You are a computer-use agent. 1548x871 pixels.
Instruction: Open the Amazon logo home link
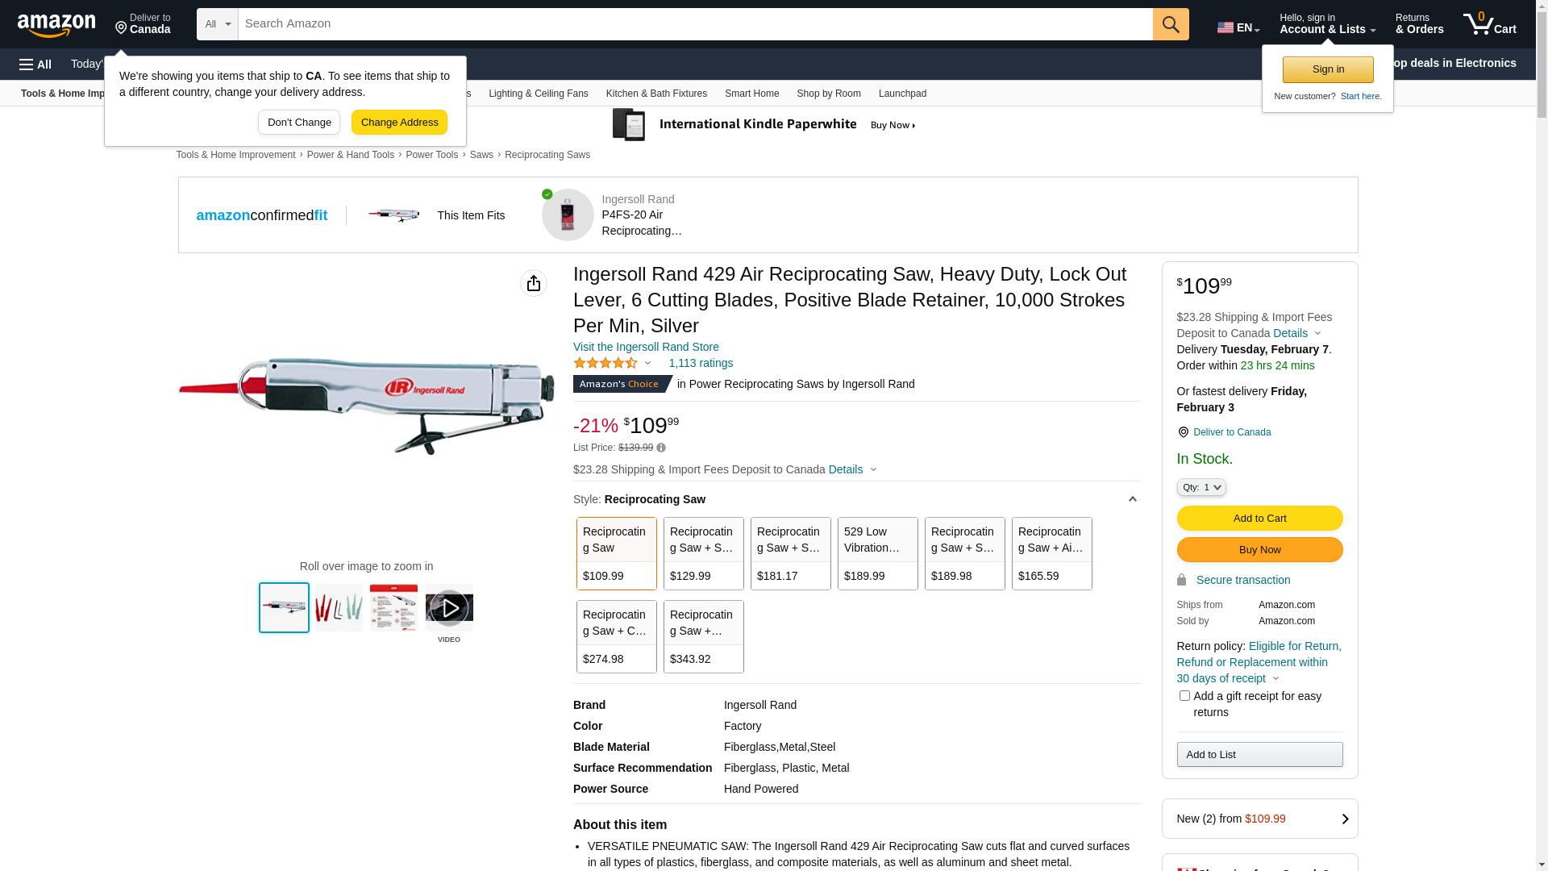56,25
